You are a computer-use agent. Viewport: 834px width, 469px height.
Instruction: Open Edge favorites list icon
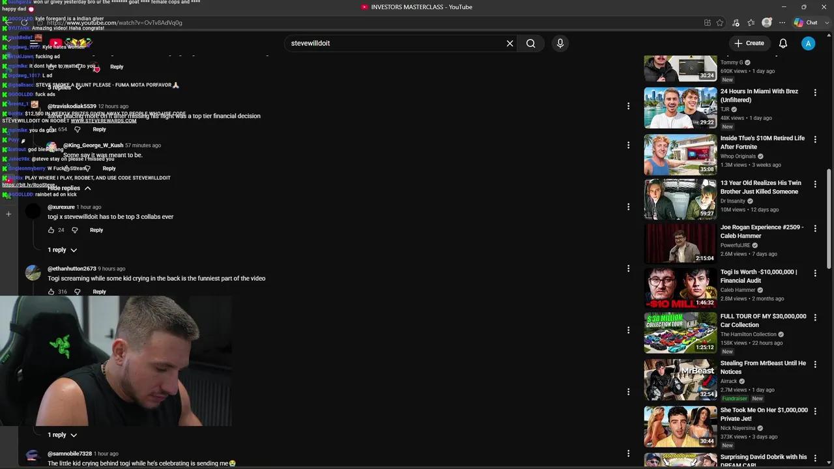click(x=751, y=22)
